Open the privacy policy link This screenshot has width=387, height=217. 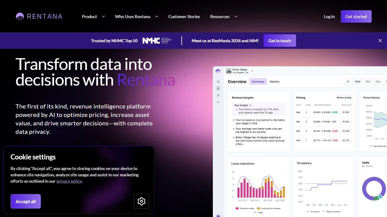click(x=69, y=181)
